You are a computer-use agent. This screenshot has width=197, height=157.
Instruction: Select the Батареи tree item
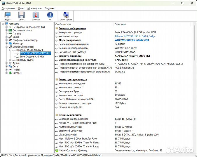pyautogui.click(x=17, y=73)
